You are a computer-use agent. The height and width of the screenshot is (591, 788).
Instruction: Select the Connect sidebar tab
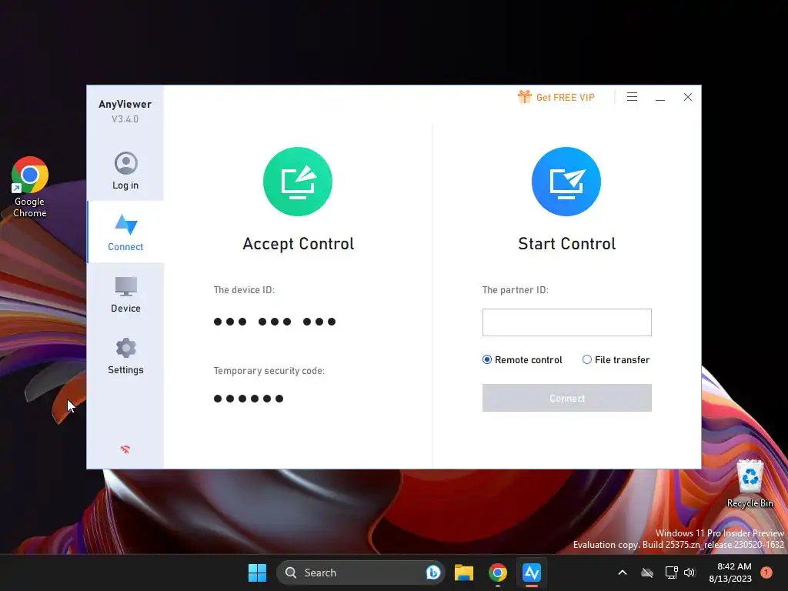coord(125,232)
